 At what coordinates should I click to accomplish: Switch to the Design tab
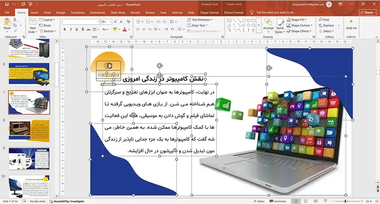tap(61, 12)
